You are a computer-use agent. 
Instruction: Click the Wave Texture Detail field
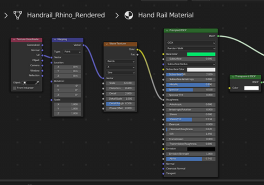120,94
